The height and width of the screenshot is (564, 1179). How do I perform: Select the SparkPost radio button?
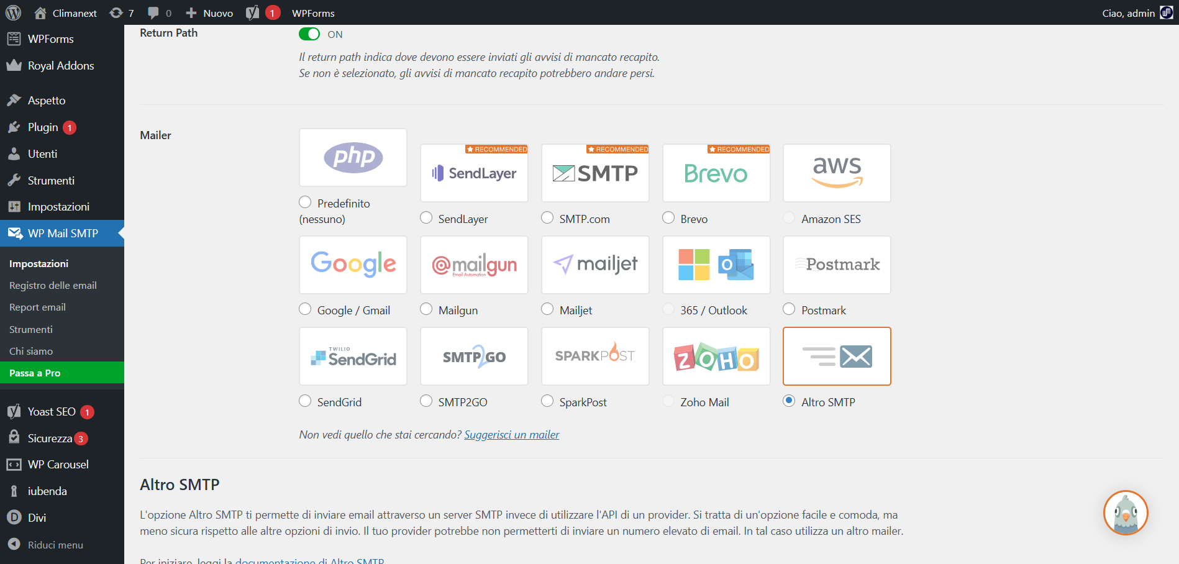(x=547, y=401)
